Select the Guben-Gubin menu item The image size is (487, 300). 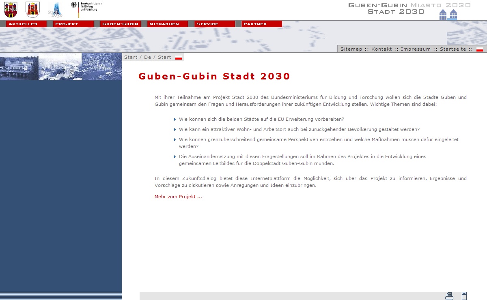point(120,24)
